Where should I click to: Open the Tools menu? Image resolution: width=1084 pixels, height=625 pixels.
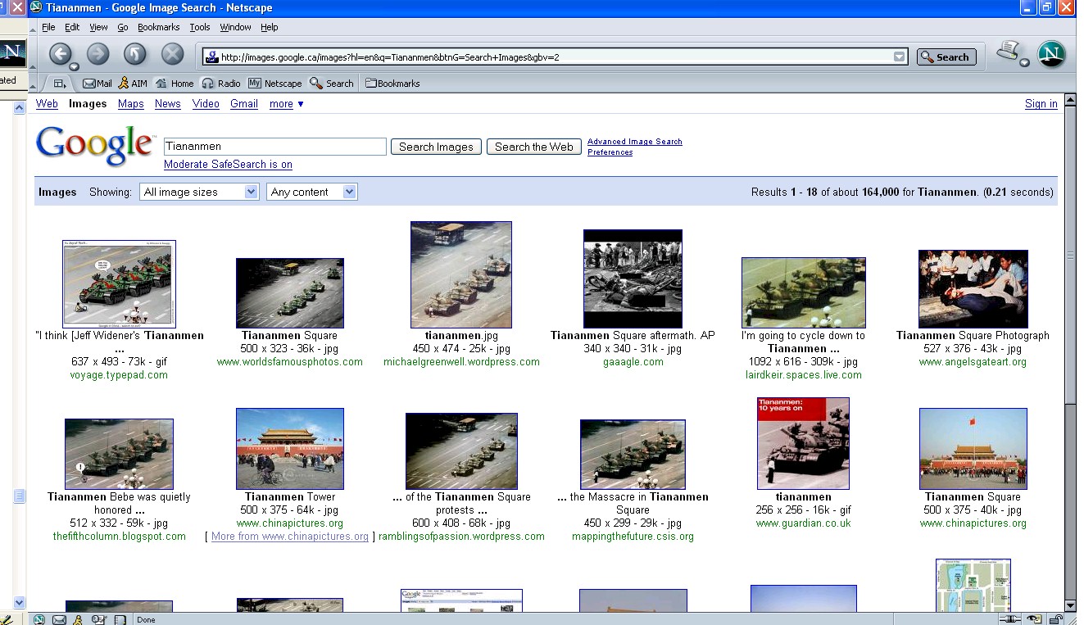click(200, 27)
